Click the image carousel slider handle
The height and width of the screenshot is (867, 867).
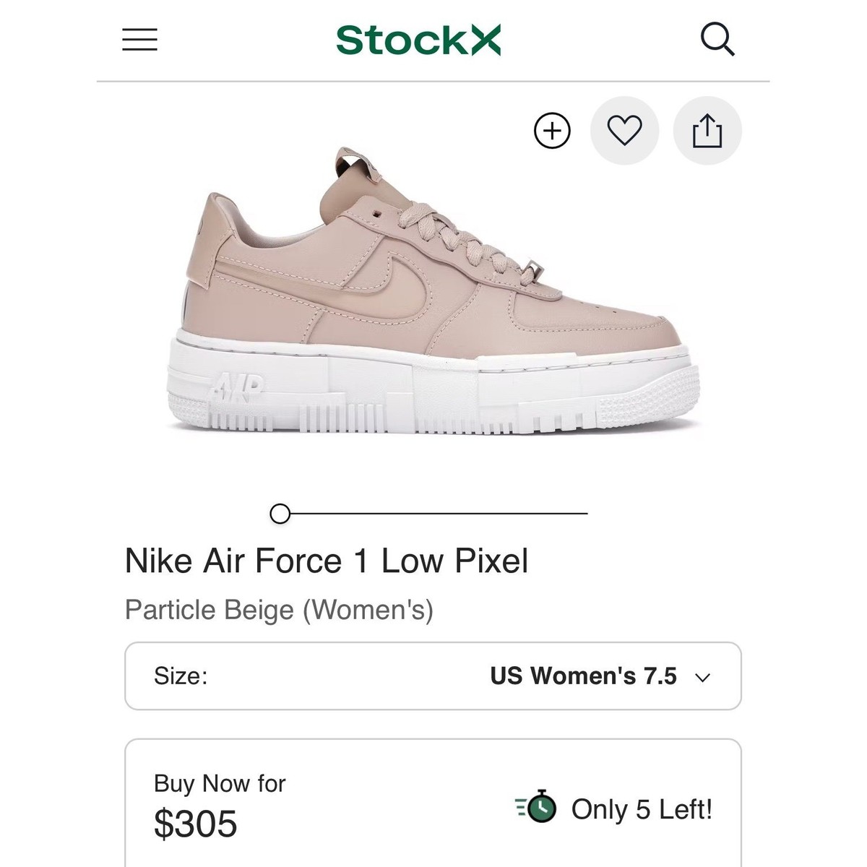point(280,514)
